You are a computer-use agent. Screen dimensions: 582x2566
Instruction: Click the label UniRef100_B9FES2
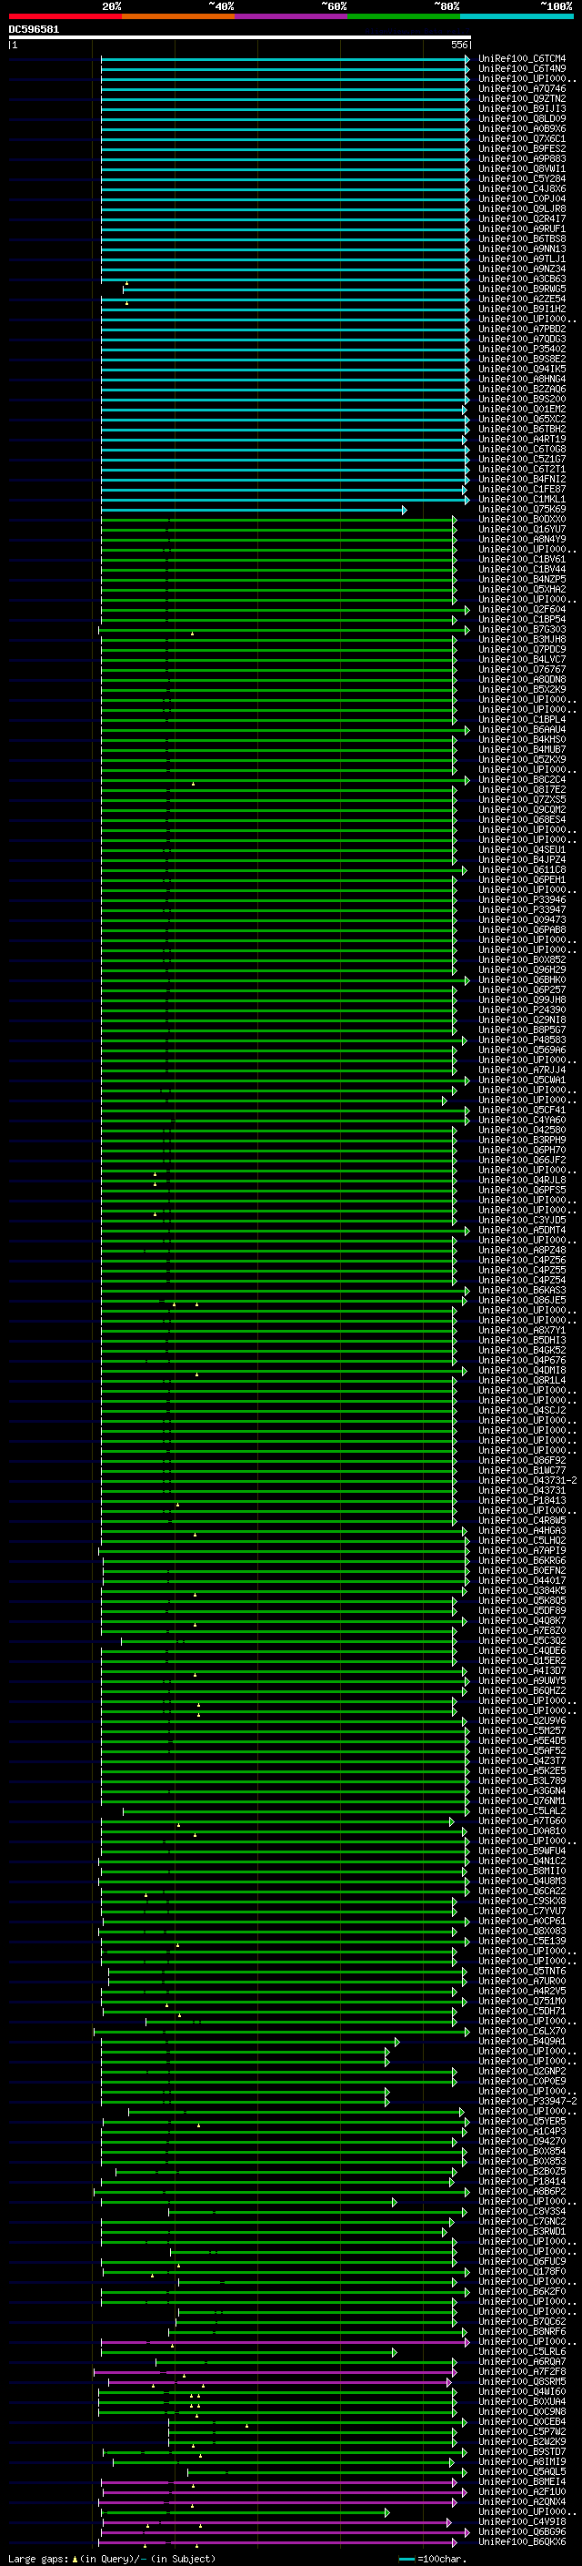522,148
